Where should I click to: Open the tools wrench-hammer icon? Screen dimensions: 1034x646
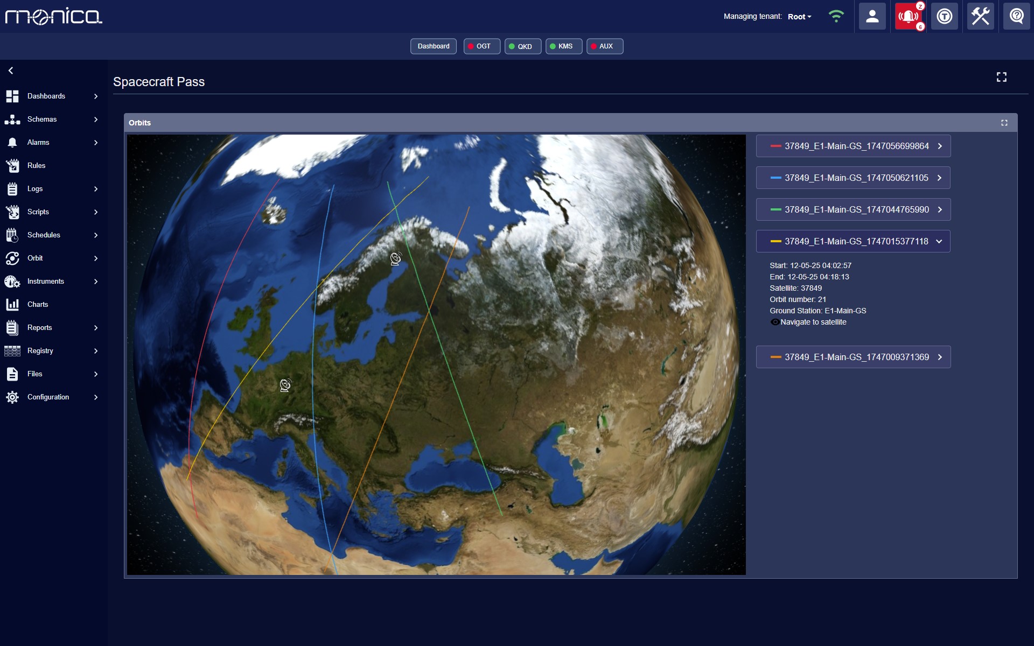tap(980, 17)
